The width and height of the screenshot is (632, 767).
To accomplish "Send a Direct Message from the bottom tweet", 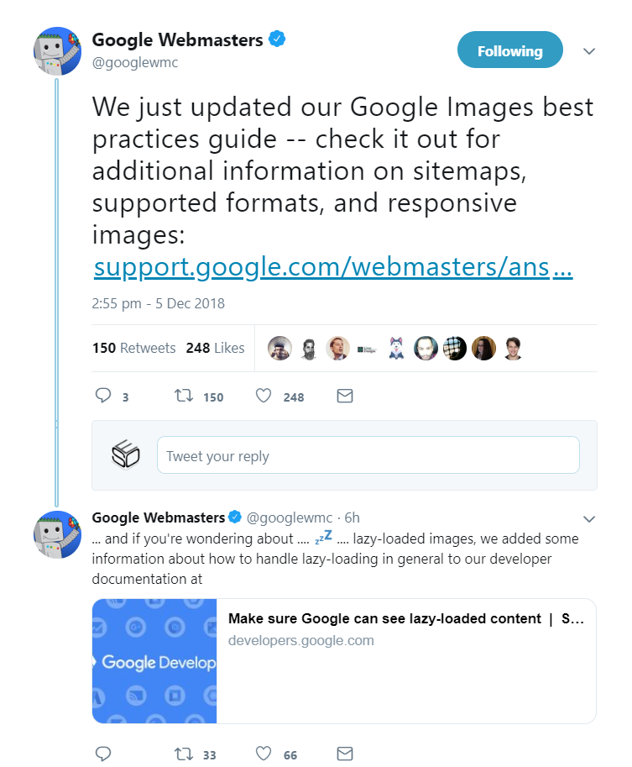I will click(344, 754).
